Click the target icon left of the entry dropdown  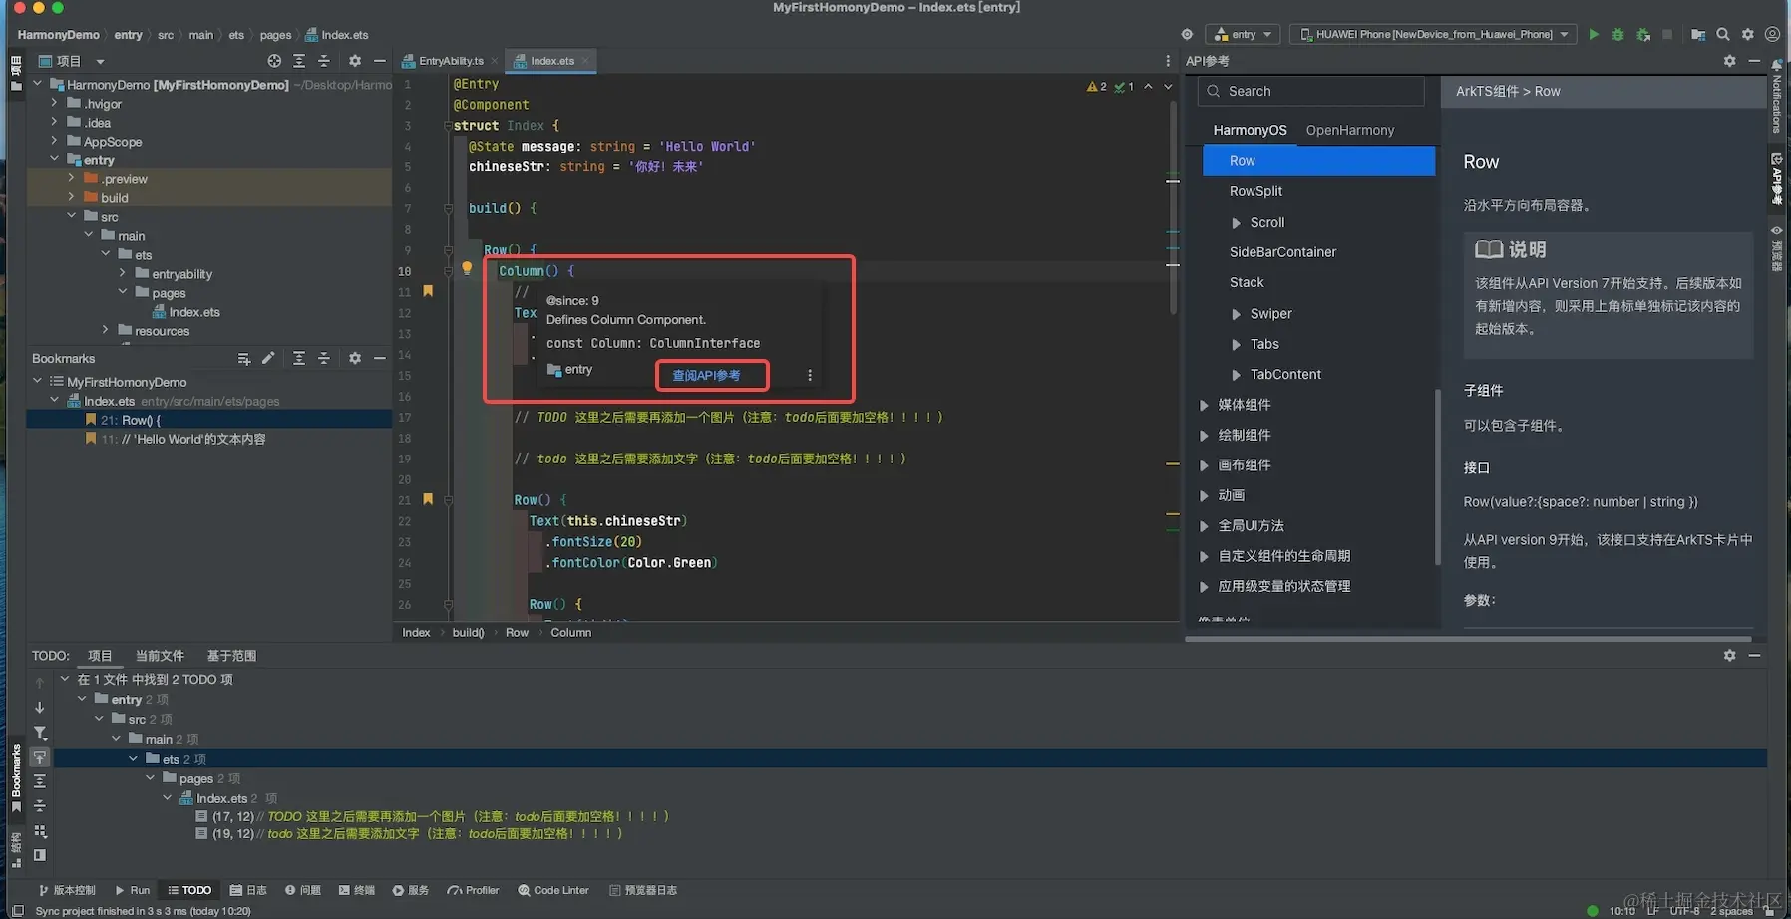1187,34
